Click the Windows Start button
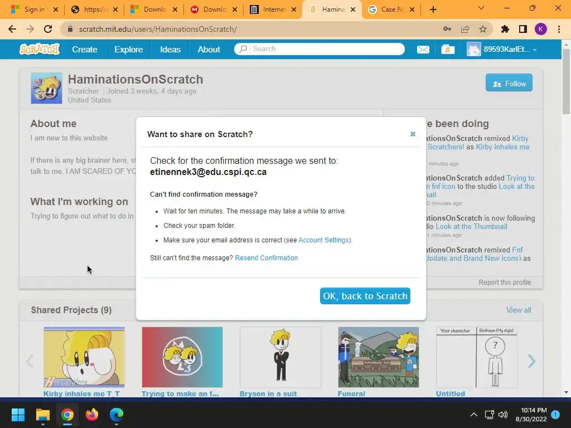The image size is (571, 428). click(18, 415)
